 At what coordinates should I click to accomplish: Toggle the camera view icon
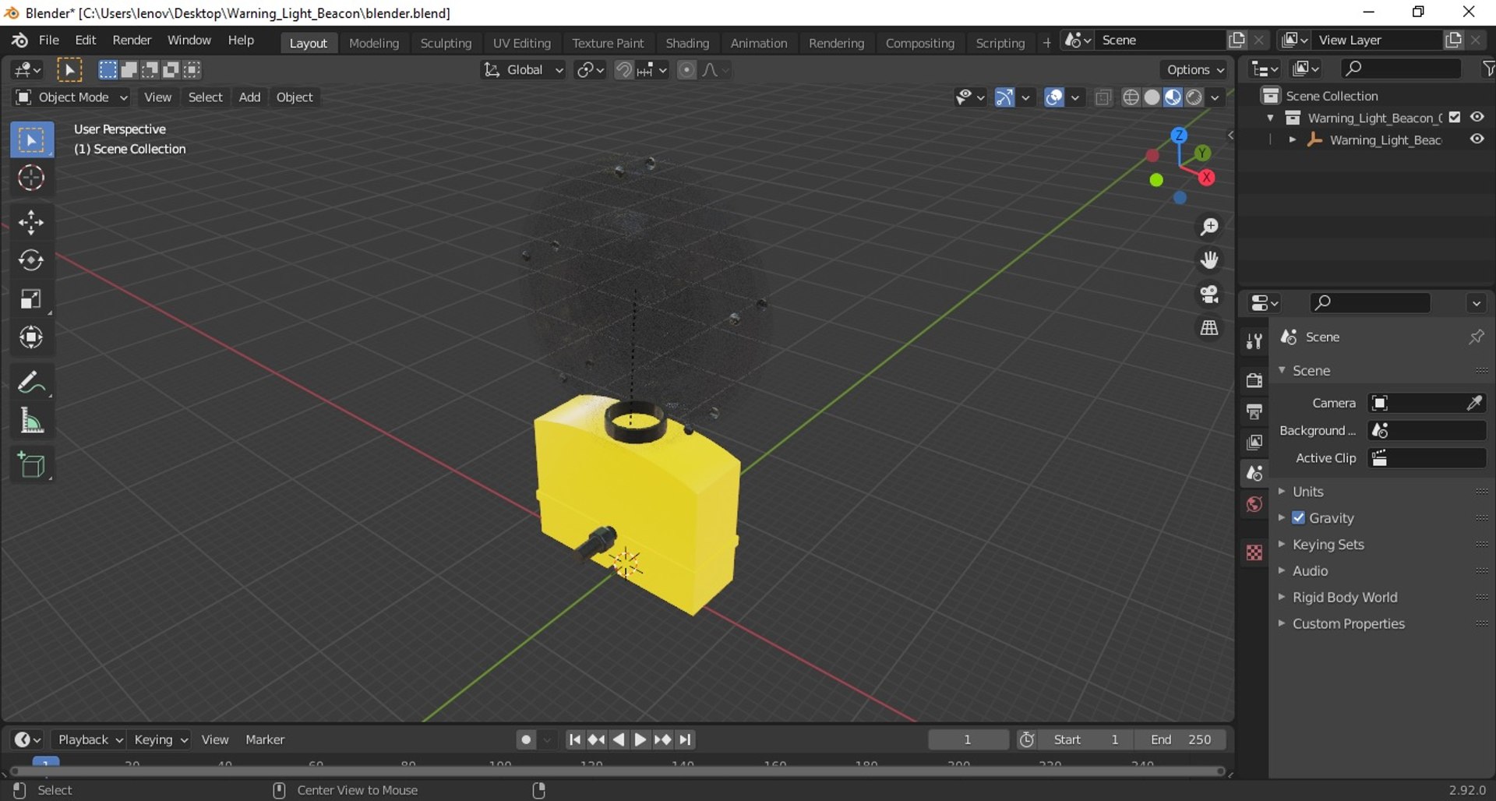point(1209,294)
